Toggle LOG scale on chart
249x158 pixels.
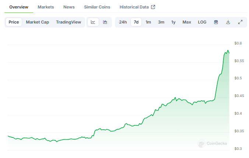point(202,22)
